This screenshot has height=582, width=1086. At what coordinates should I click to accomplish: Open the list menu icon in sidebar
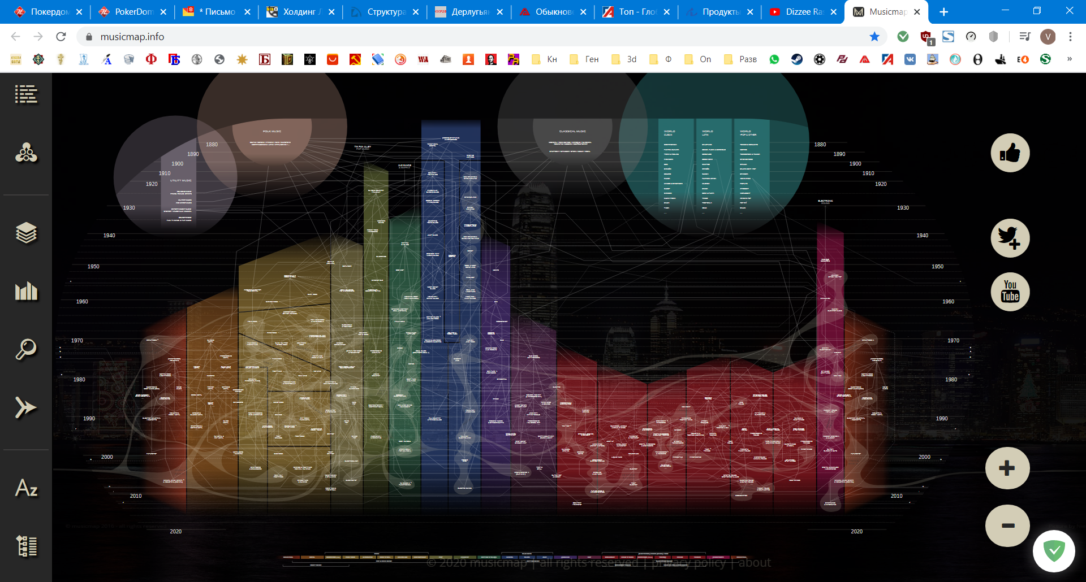[x=26, y=94]
